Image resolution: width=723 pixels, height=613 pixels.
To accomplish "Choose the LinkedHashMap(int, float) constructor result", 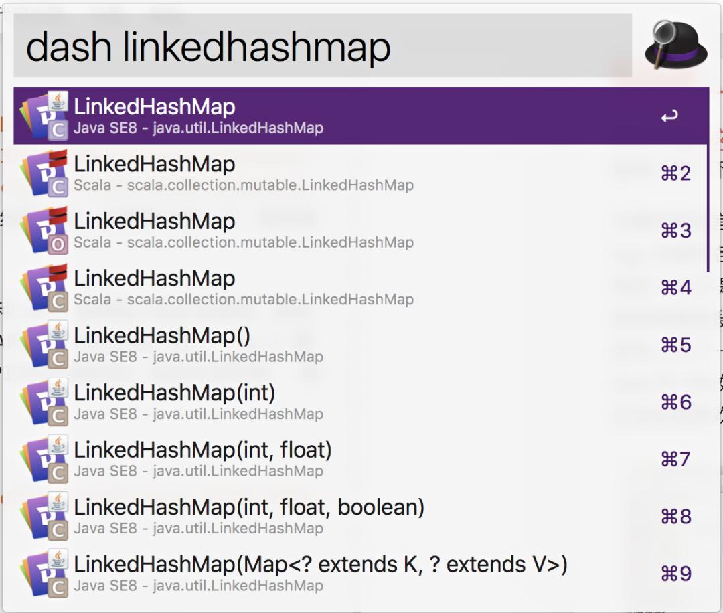I will pyautogui.click(x=203, y=450).
